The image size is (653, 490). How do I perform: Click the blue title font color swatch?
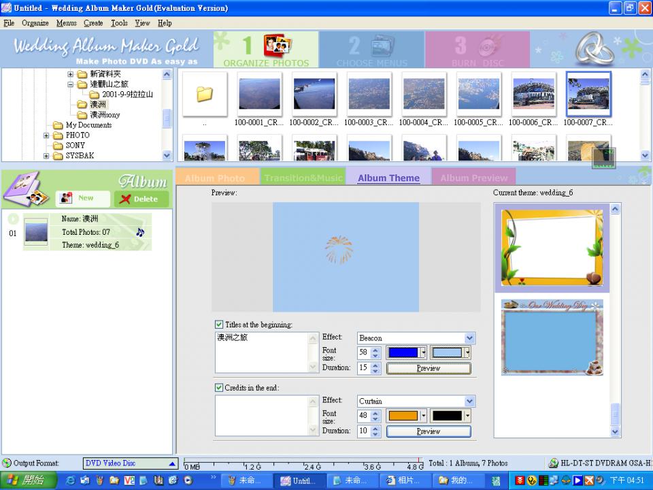[403, 353]
